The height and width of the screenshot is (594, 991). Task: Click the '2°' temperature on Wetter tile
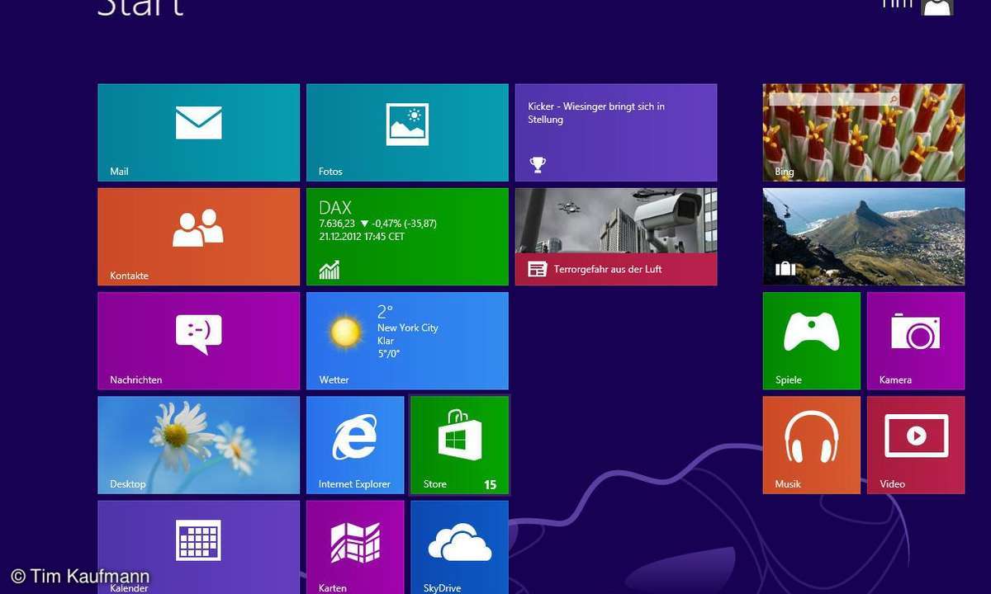[386, 312]
